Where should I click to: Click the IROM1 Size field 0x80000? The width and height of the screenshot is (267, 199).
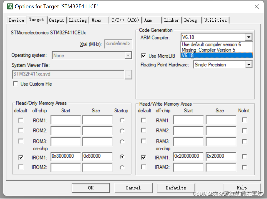(97, 156)
